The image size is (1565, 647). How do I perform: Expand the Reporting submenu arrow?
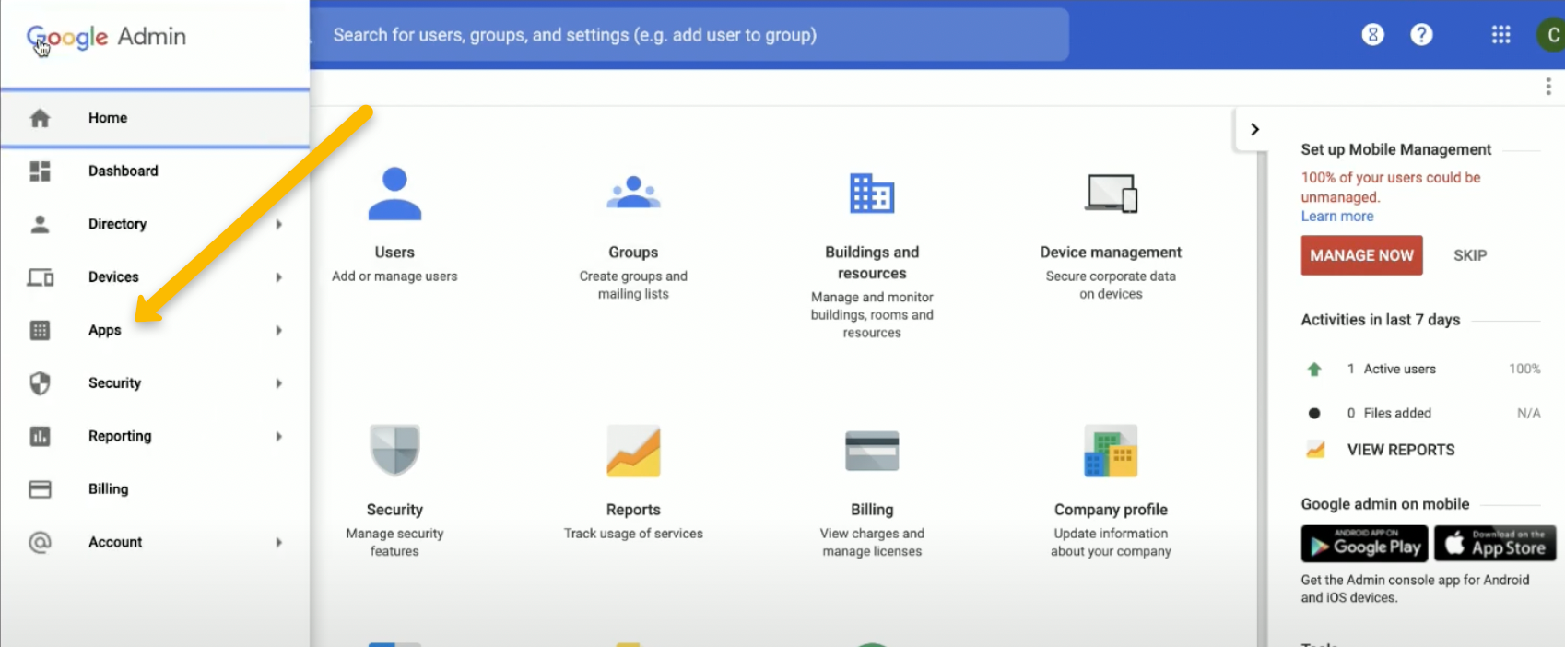coord(278,436)
